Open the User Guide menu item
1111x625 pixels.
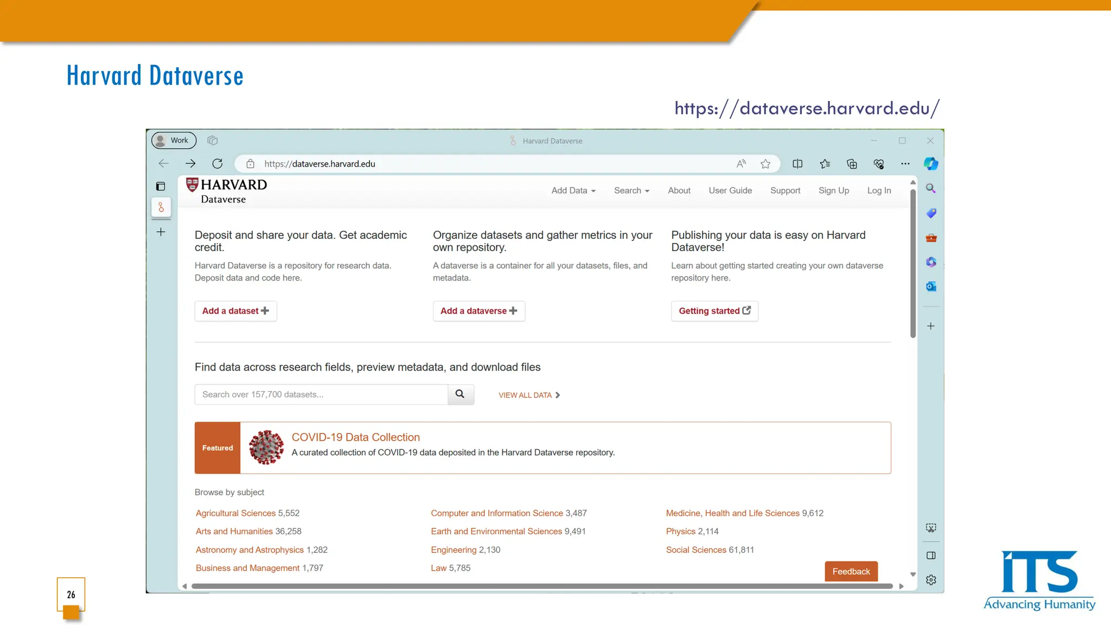[730, 190]
